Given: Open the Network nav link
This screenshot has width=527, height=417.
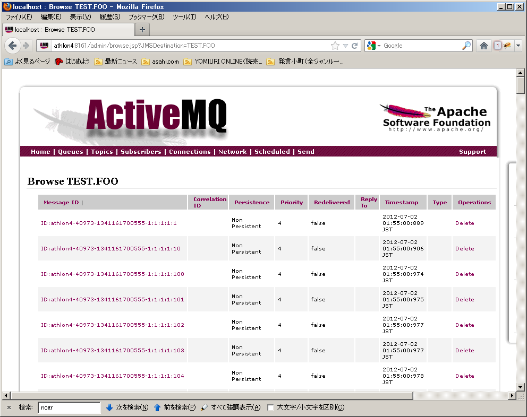Looking at the screenshot, I should 233,152.
